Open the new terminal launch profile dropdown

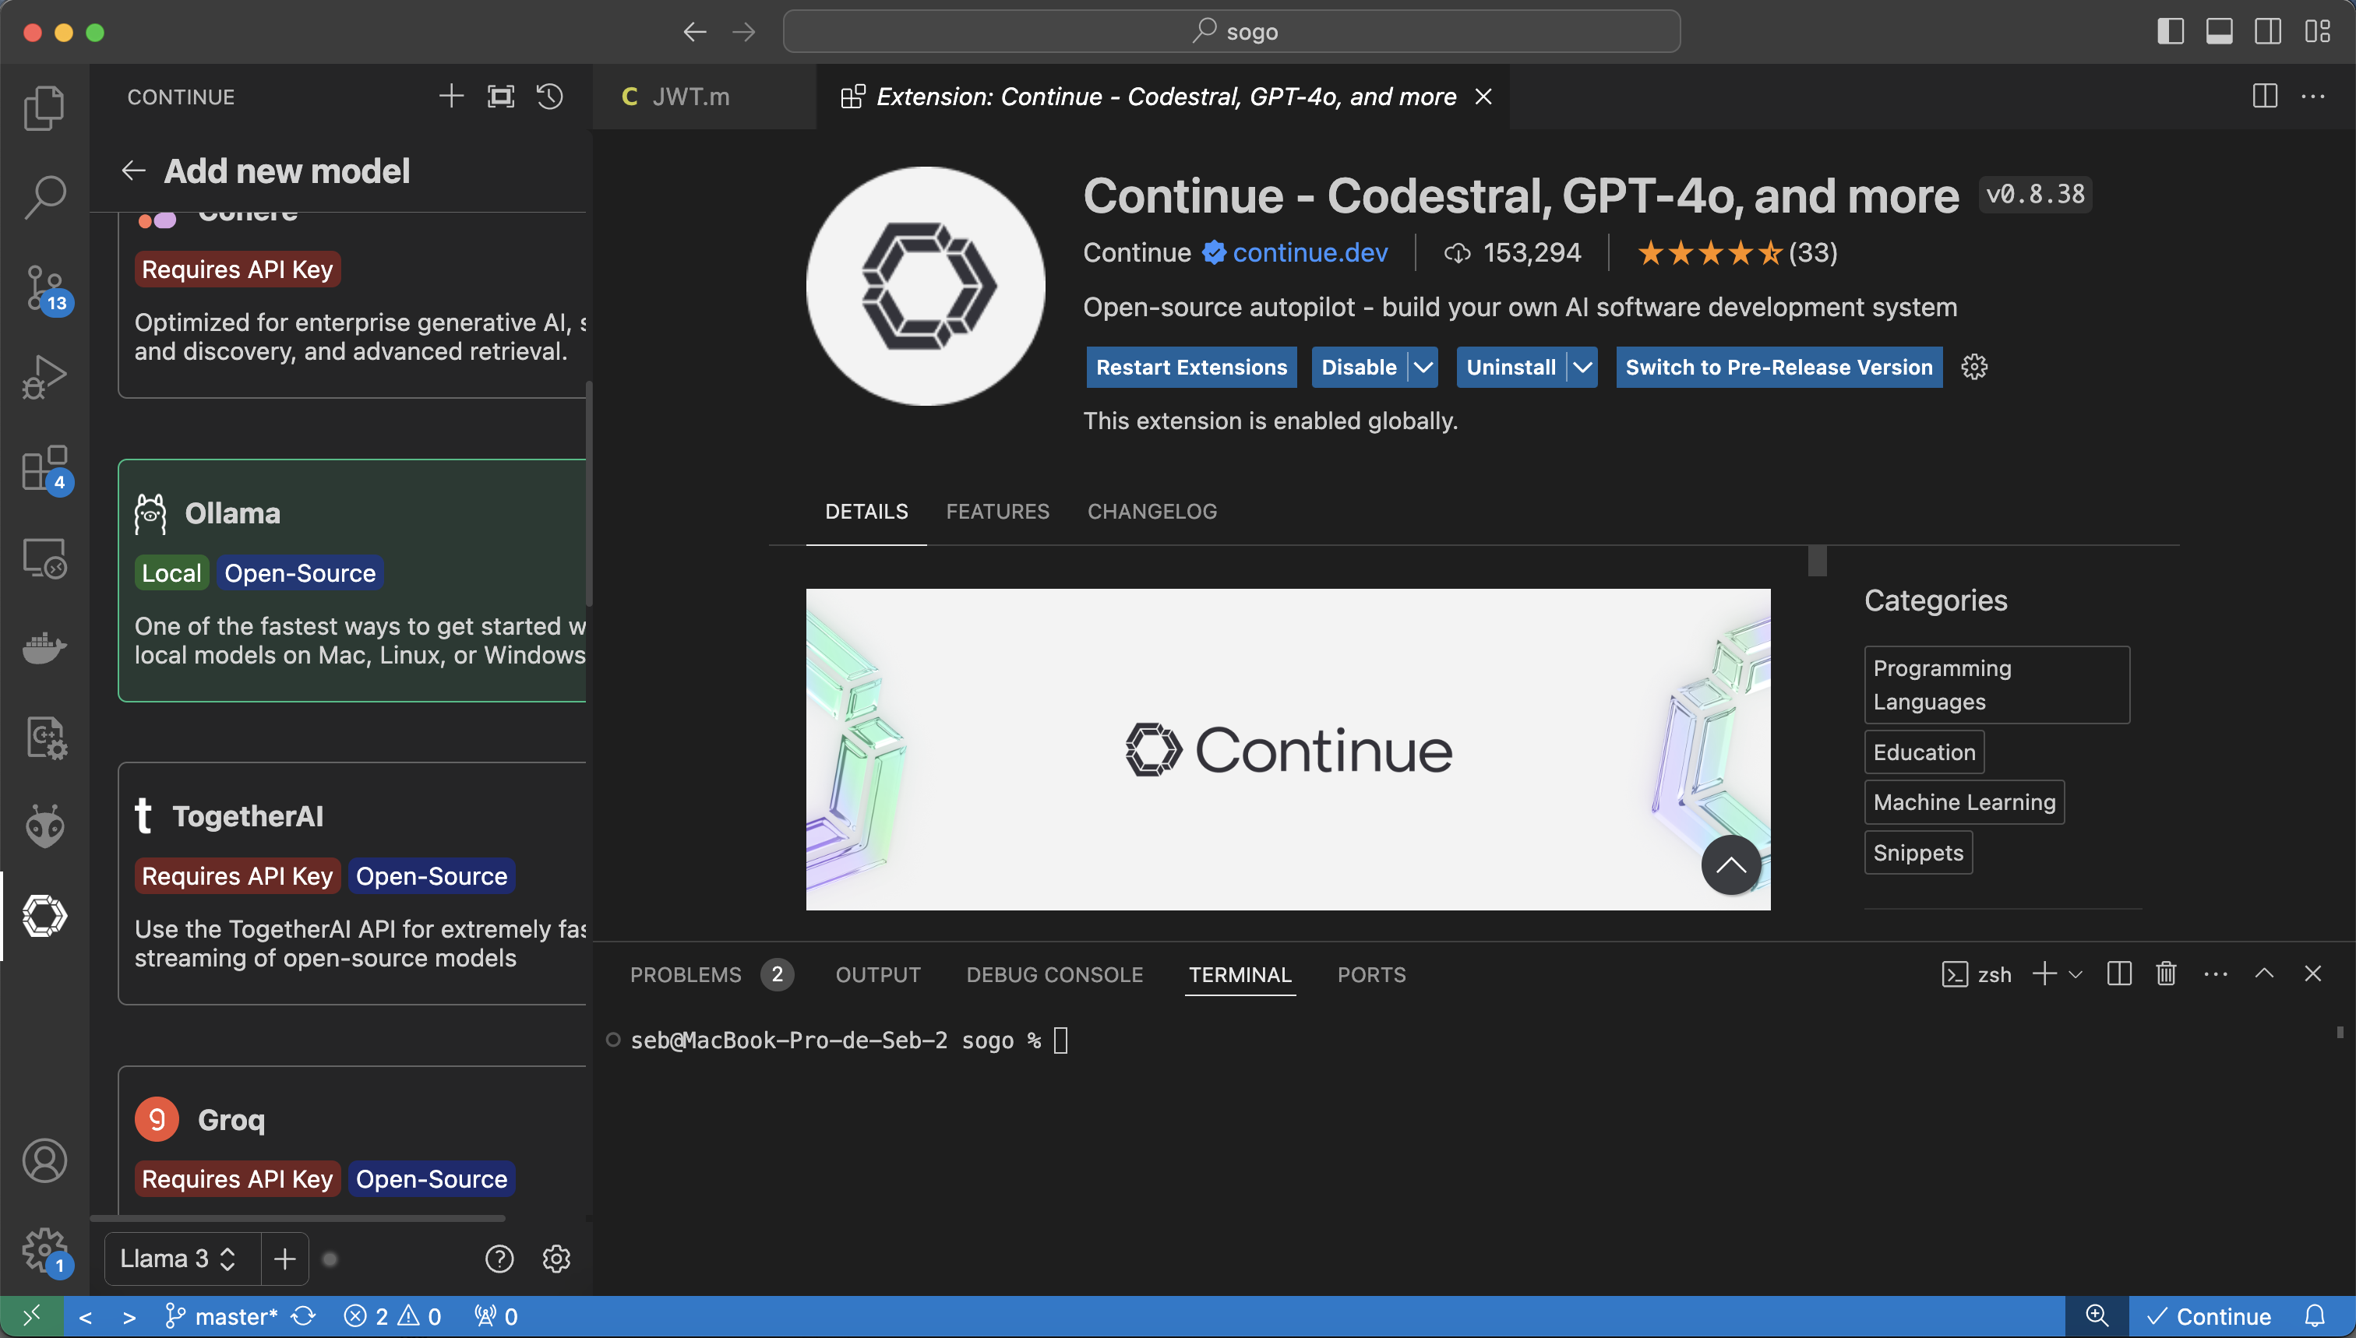coord(2076,974)
